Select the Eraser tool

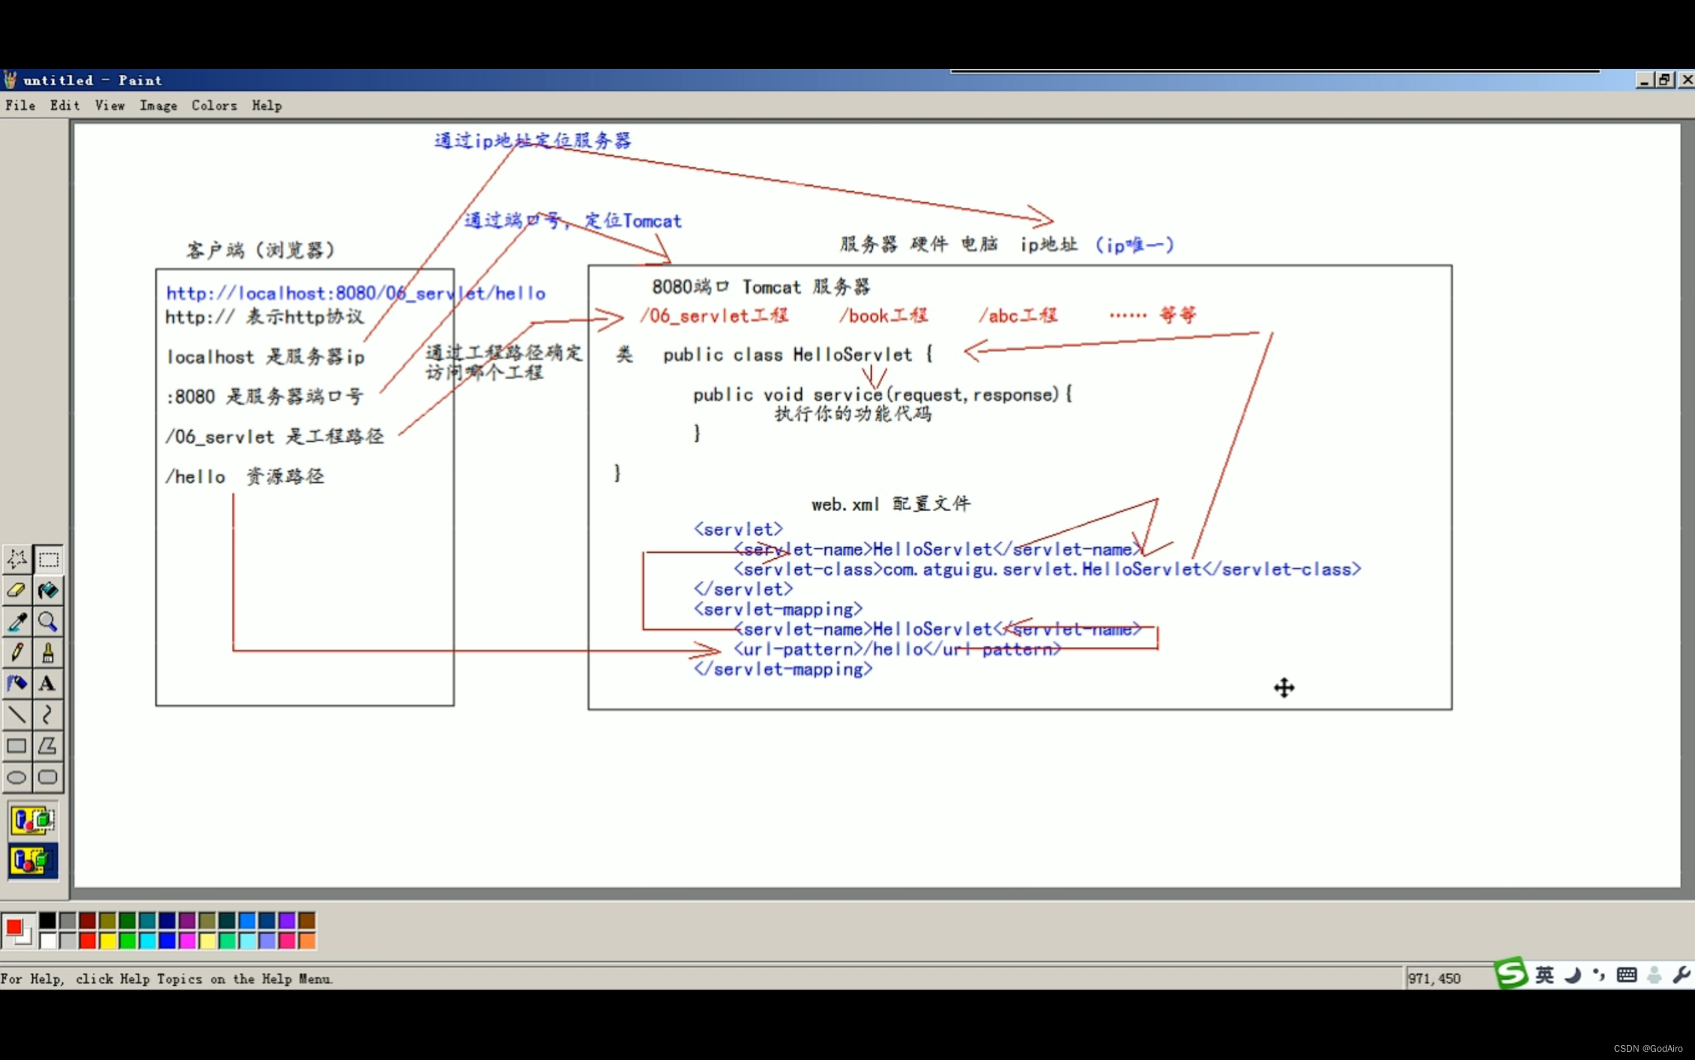[16, 590]
